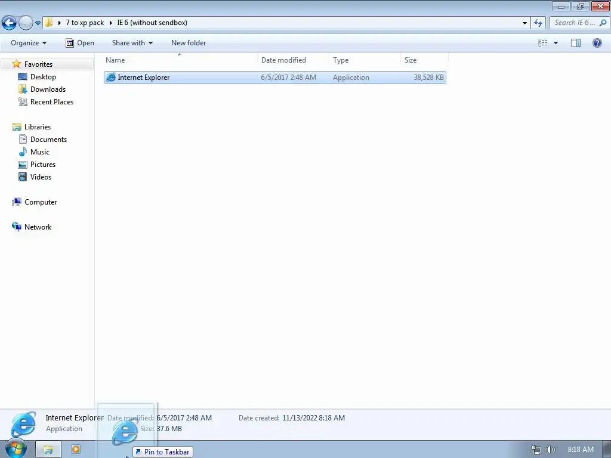Open Windows Media Player from taskbar
The height and width of the screenshot is (458, 611).
click(76, 450)
